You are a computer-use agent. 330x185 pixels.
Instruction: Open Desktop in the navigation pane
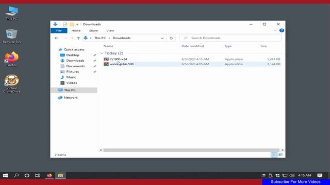pos(73,55)
